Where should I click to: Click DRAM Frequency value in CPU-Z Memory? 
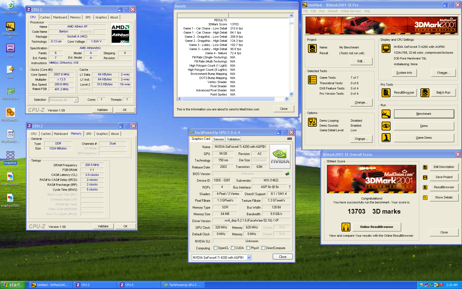point(92,165)
